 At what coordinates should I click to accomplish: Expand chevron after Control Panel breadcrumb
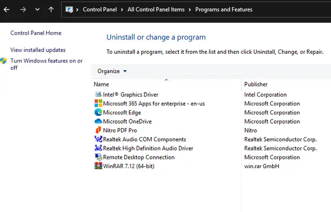point(122,10)
